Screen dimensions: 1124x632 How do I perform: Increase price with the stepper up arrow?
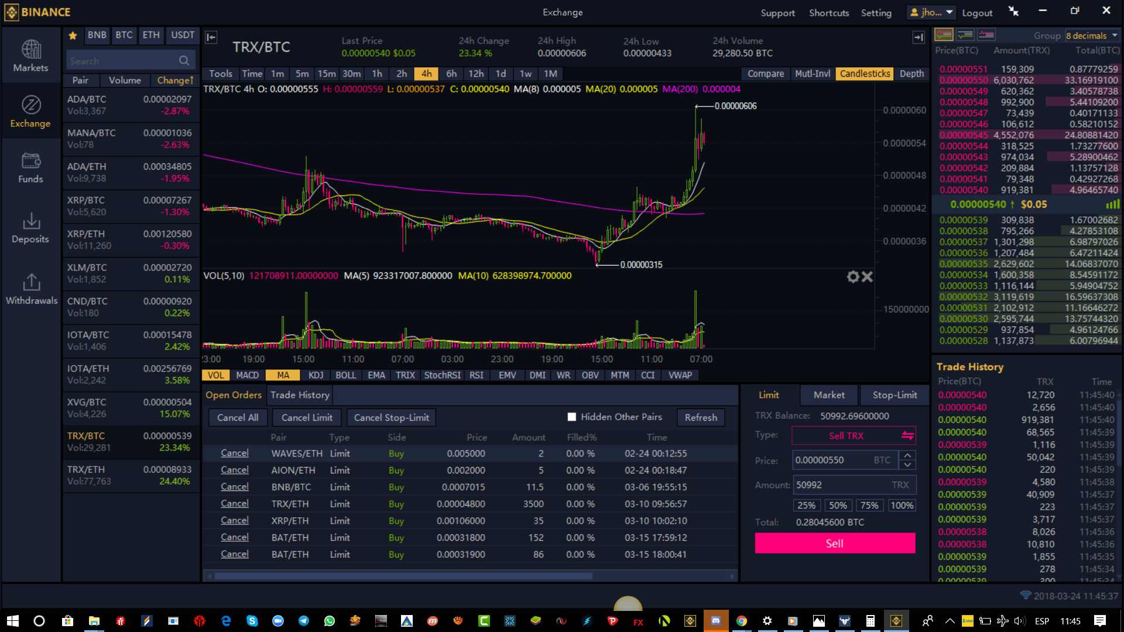[907, 455]
